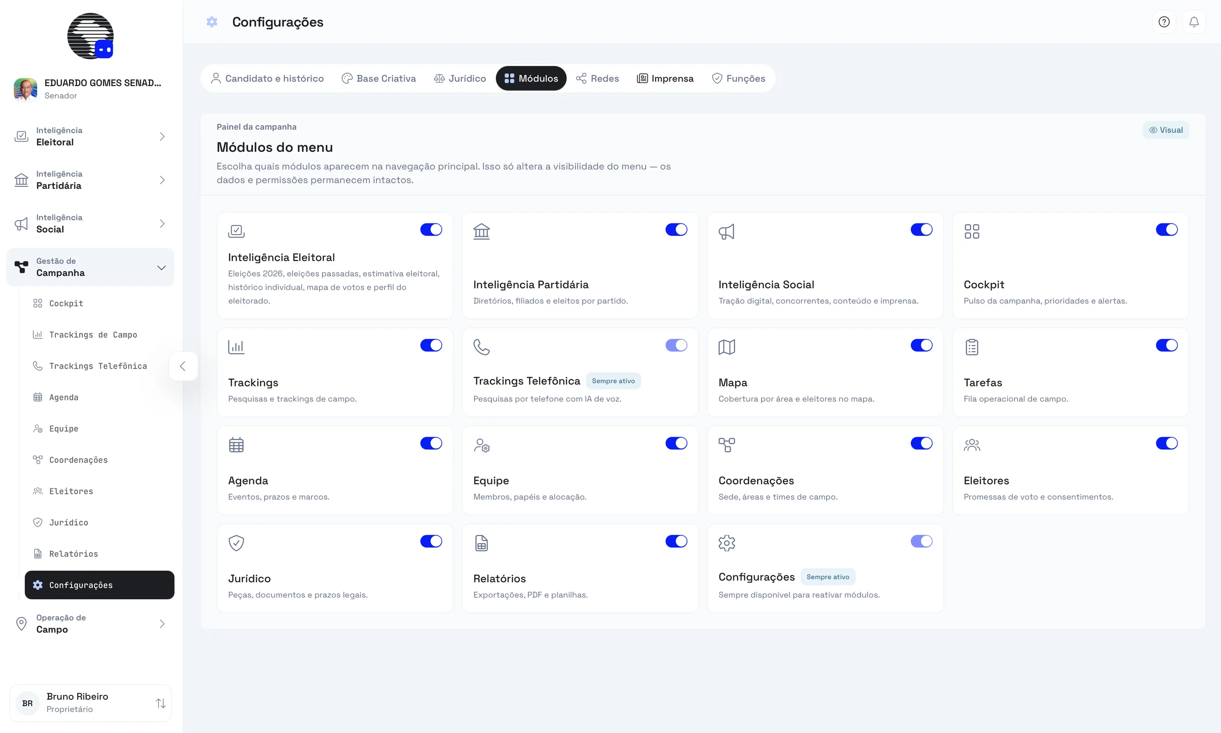
Task: Collapse sidebar with the arrow button
Action: [183, 366]
